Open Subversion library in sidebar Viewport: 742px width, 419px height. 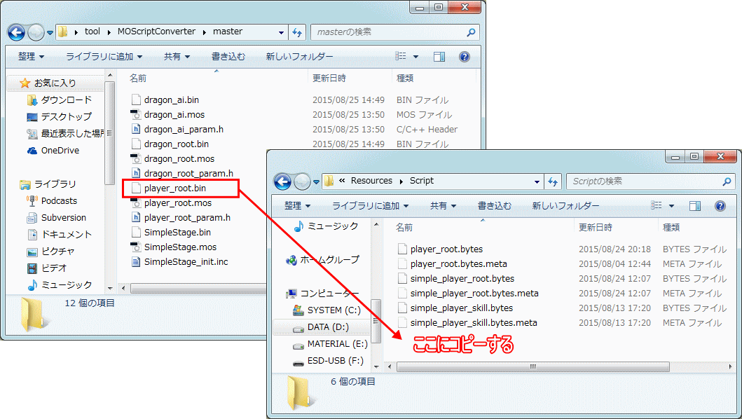coord(57,218)
